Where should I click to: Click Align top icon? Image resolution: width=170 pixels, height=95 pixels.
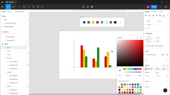156,16
